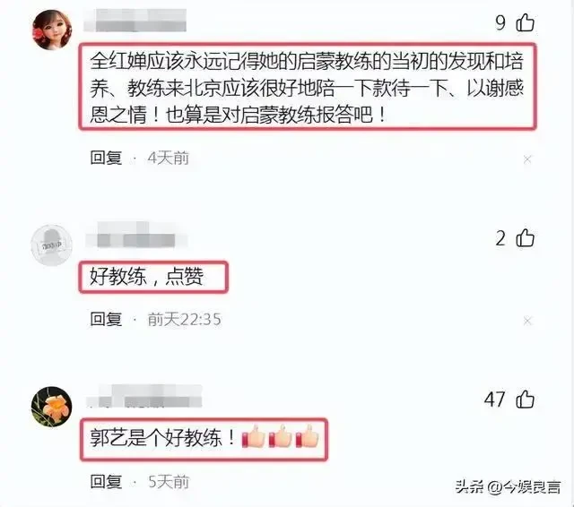574x507 pixels.
Task: Open blurred username of first commenter
Action: click(x=135, y=21)
